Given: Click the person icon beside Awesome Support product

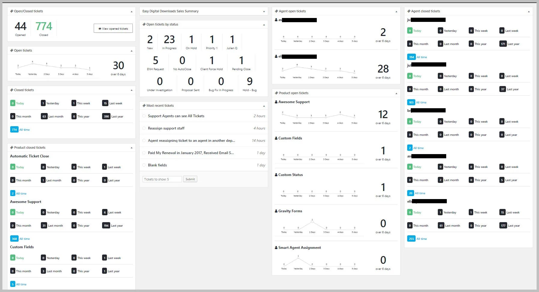Looking at the screenshot, I should click(276, 102).
